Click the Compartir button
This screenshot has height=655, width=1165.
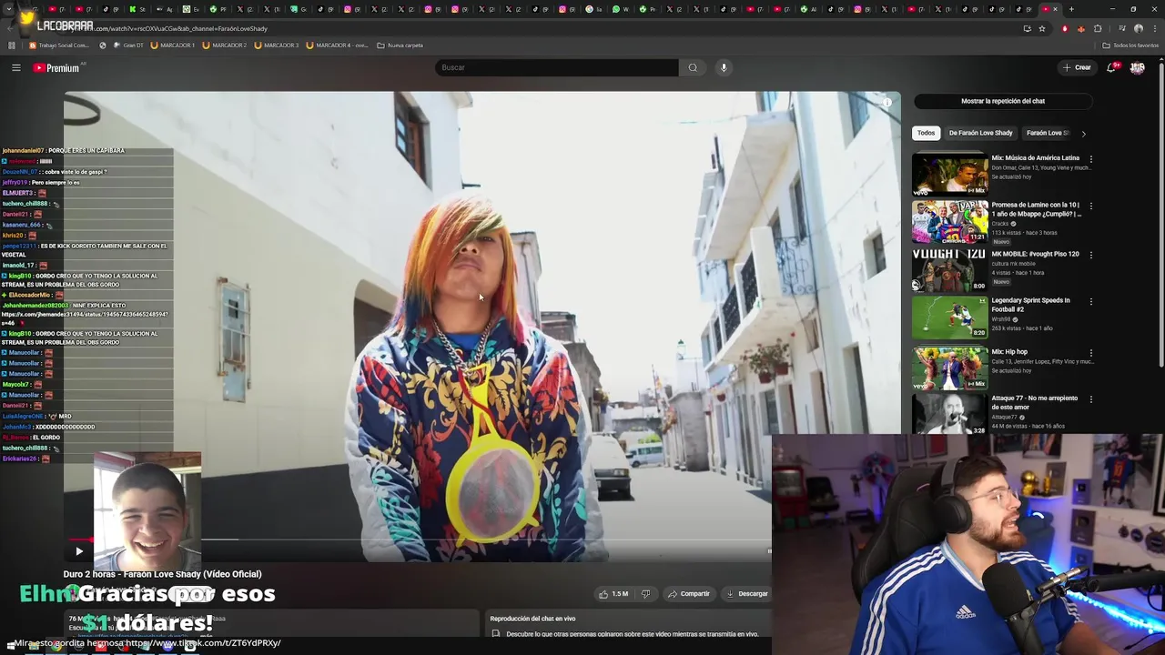688,593
